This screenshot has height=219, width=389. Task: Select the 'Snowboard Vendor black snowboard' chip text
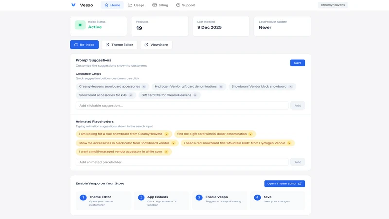click(x=259, y=87)
